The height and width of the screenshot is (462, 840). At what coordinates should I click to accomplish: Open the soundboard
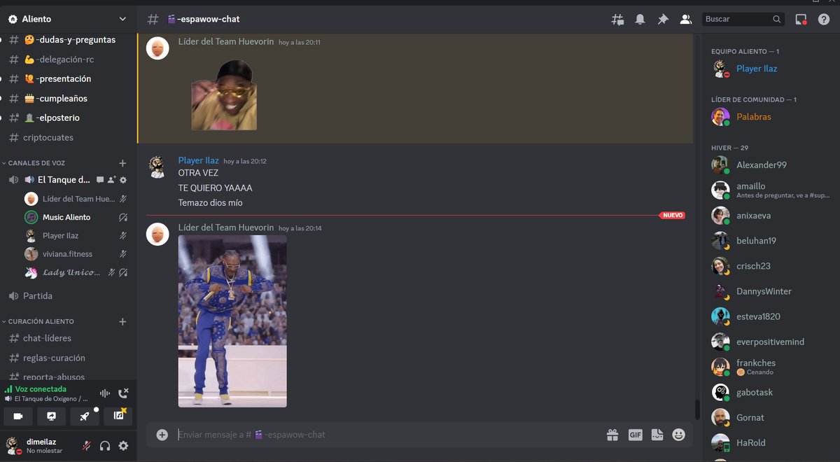(118, 416)
